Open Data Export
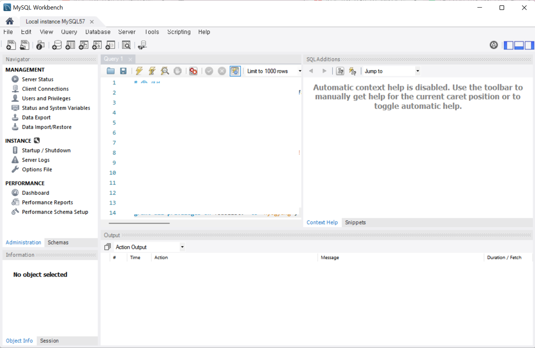Screen dimensions: 535x348 [36, 118]
